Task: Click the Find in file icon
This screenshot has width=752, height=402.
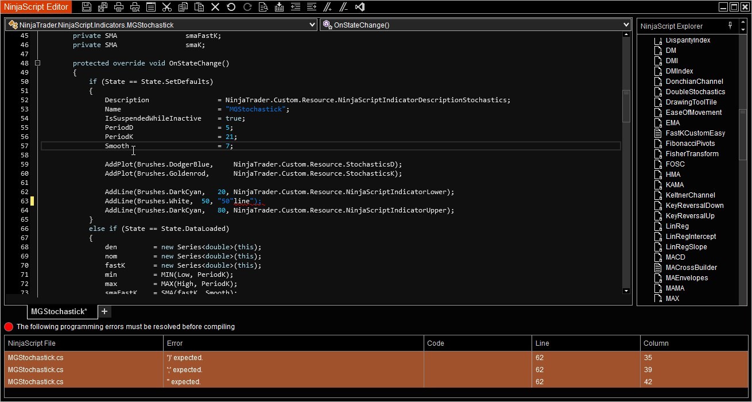Action: [x=263, y=7]
